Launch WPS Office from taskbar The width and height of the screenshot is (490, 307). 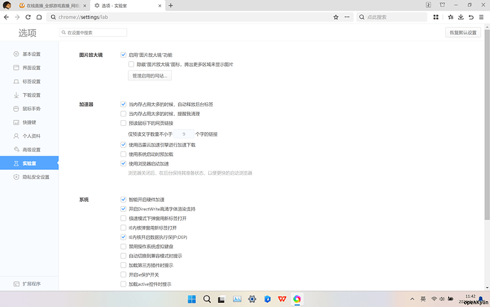click(282, 299)
